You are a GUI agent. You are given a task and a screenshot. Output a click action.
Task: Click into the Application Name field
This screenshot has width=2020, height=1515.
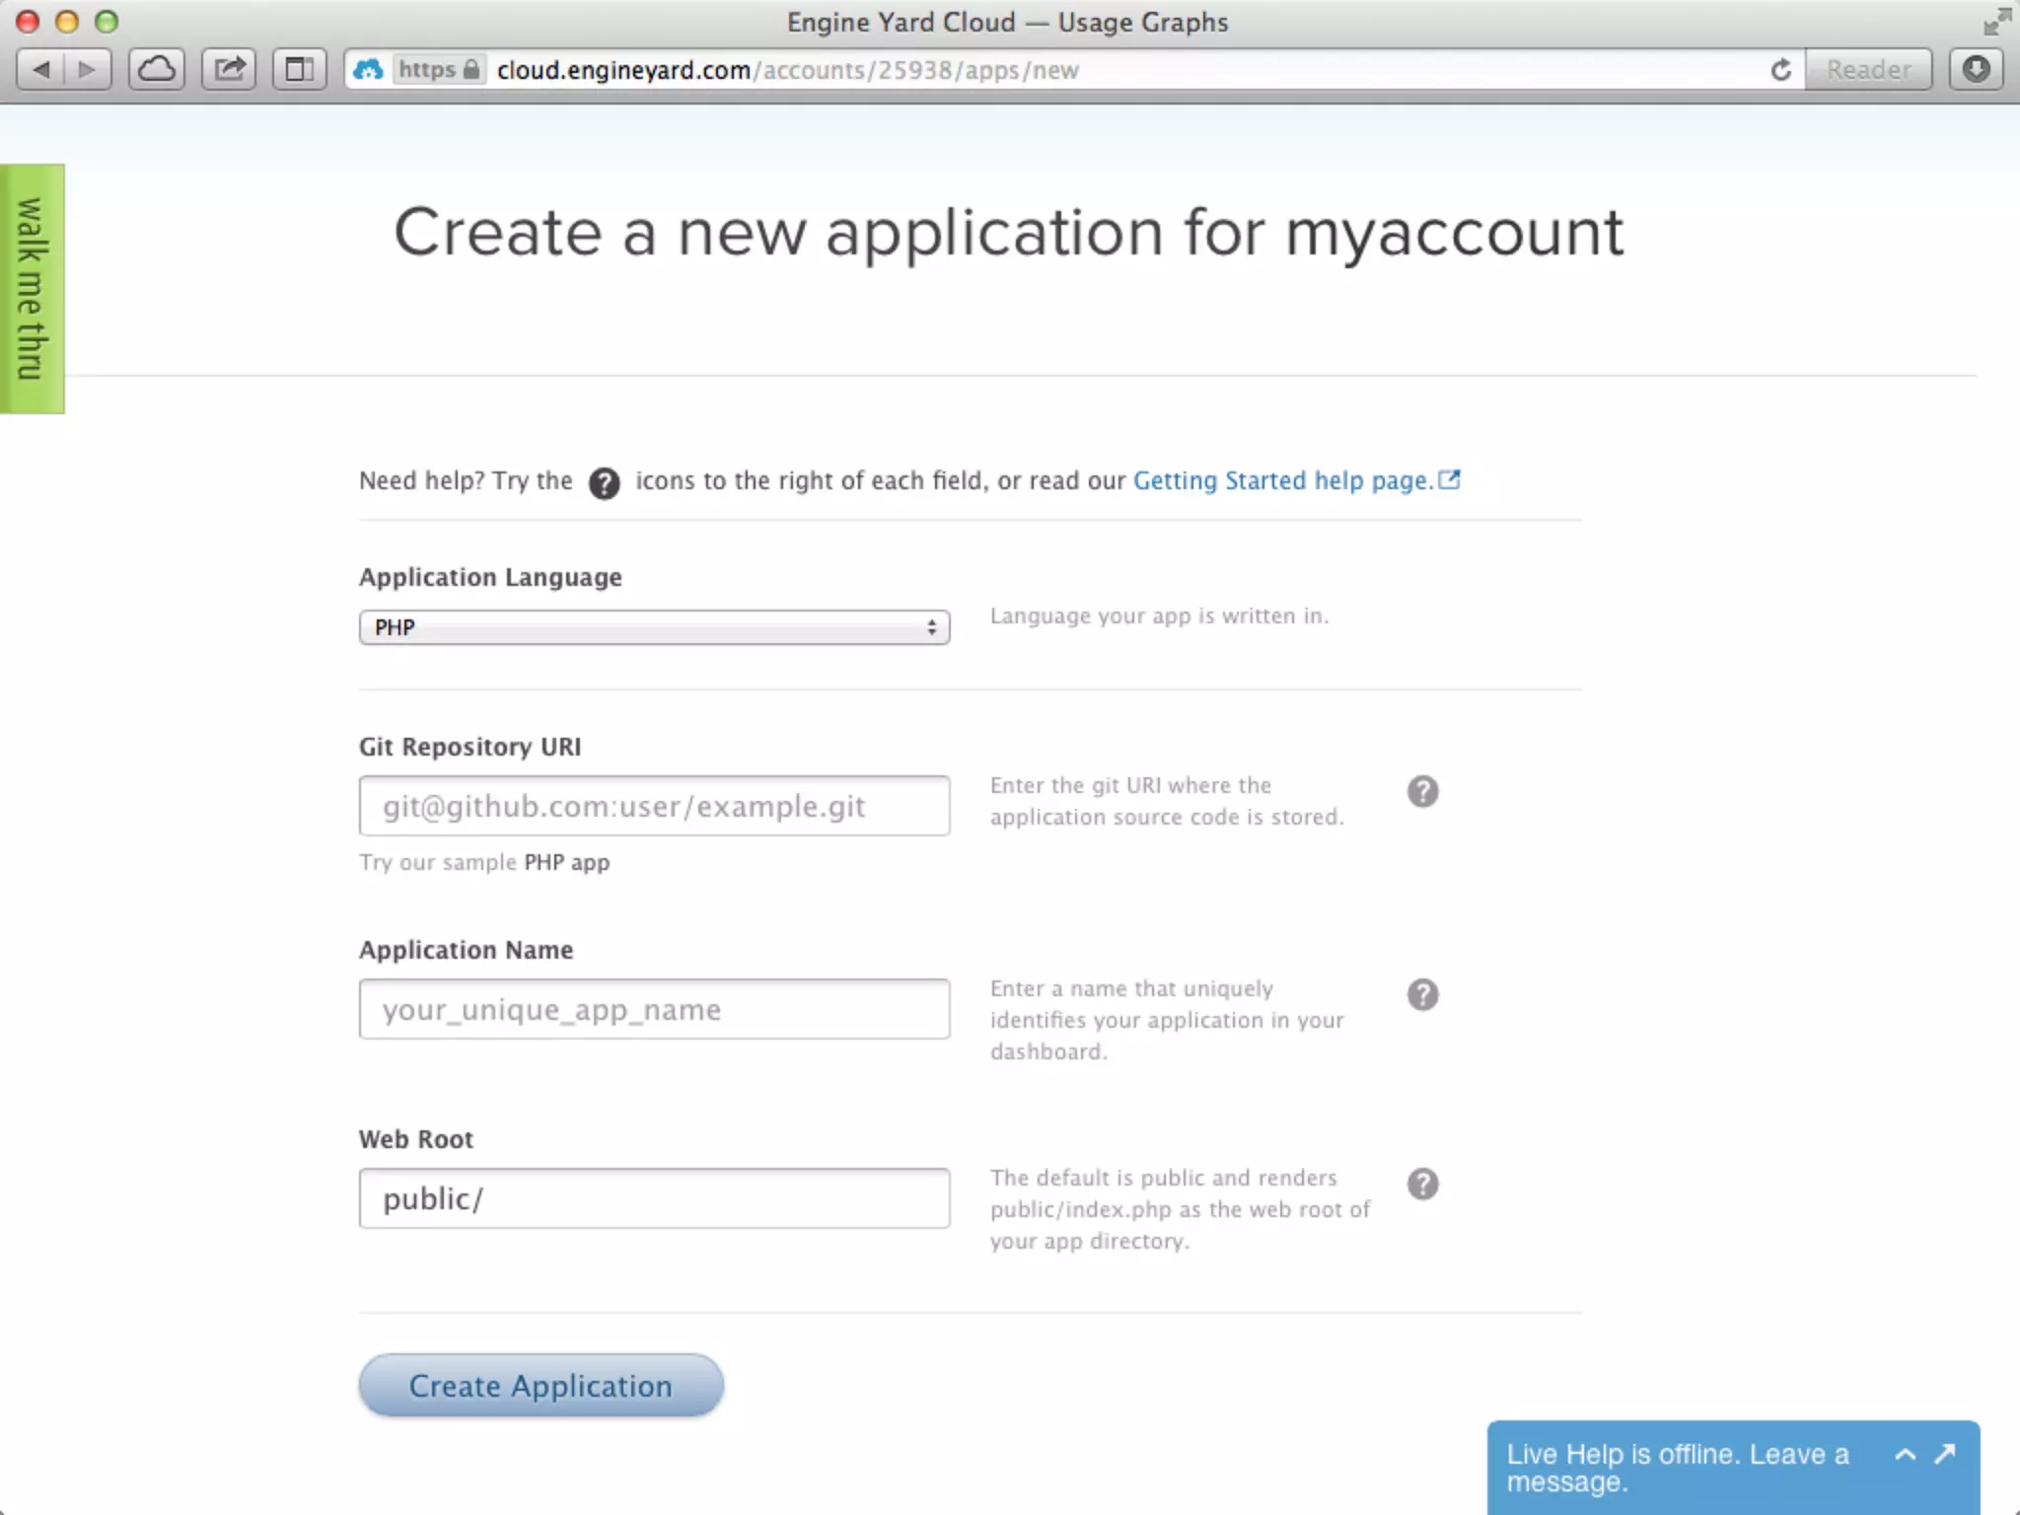[654, 1009]
